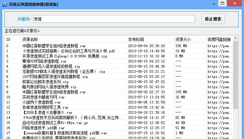Click size cell 6 MB
The image size is (244, 139).
[179, 56]
